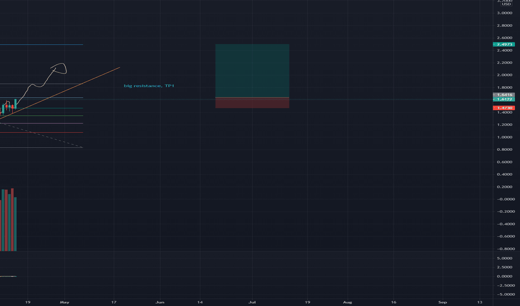Open the USD currency selector on price axis
This screenshot has height=306, width=520.
tap(506, 4)
